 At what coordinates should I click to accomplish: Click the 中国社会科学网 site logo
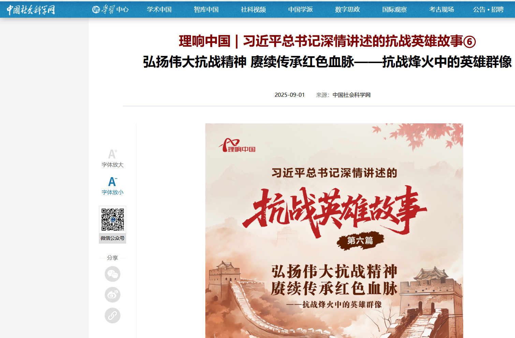31,10
